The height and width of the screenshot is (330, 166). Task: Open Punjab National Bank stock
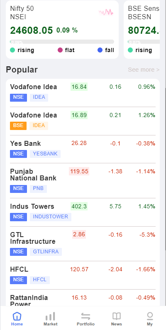[83, 180]
